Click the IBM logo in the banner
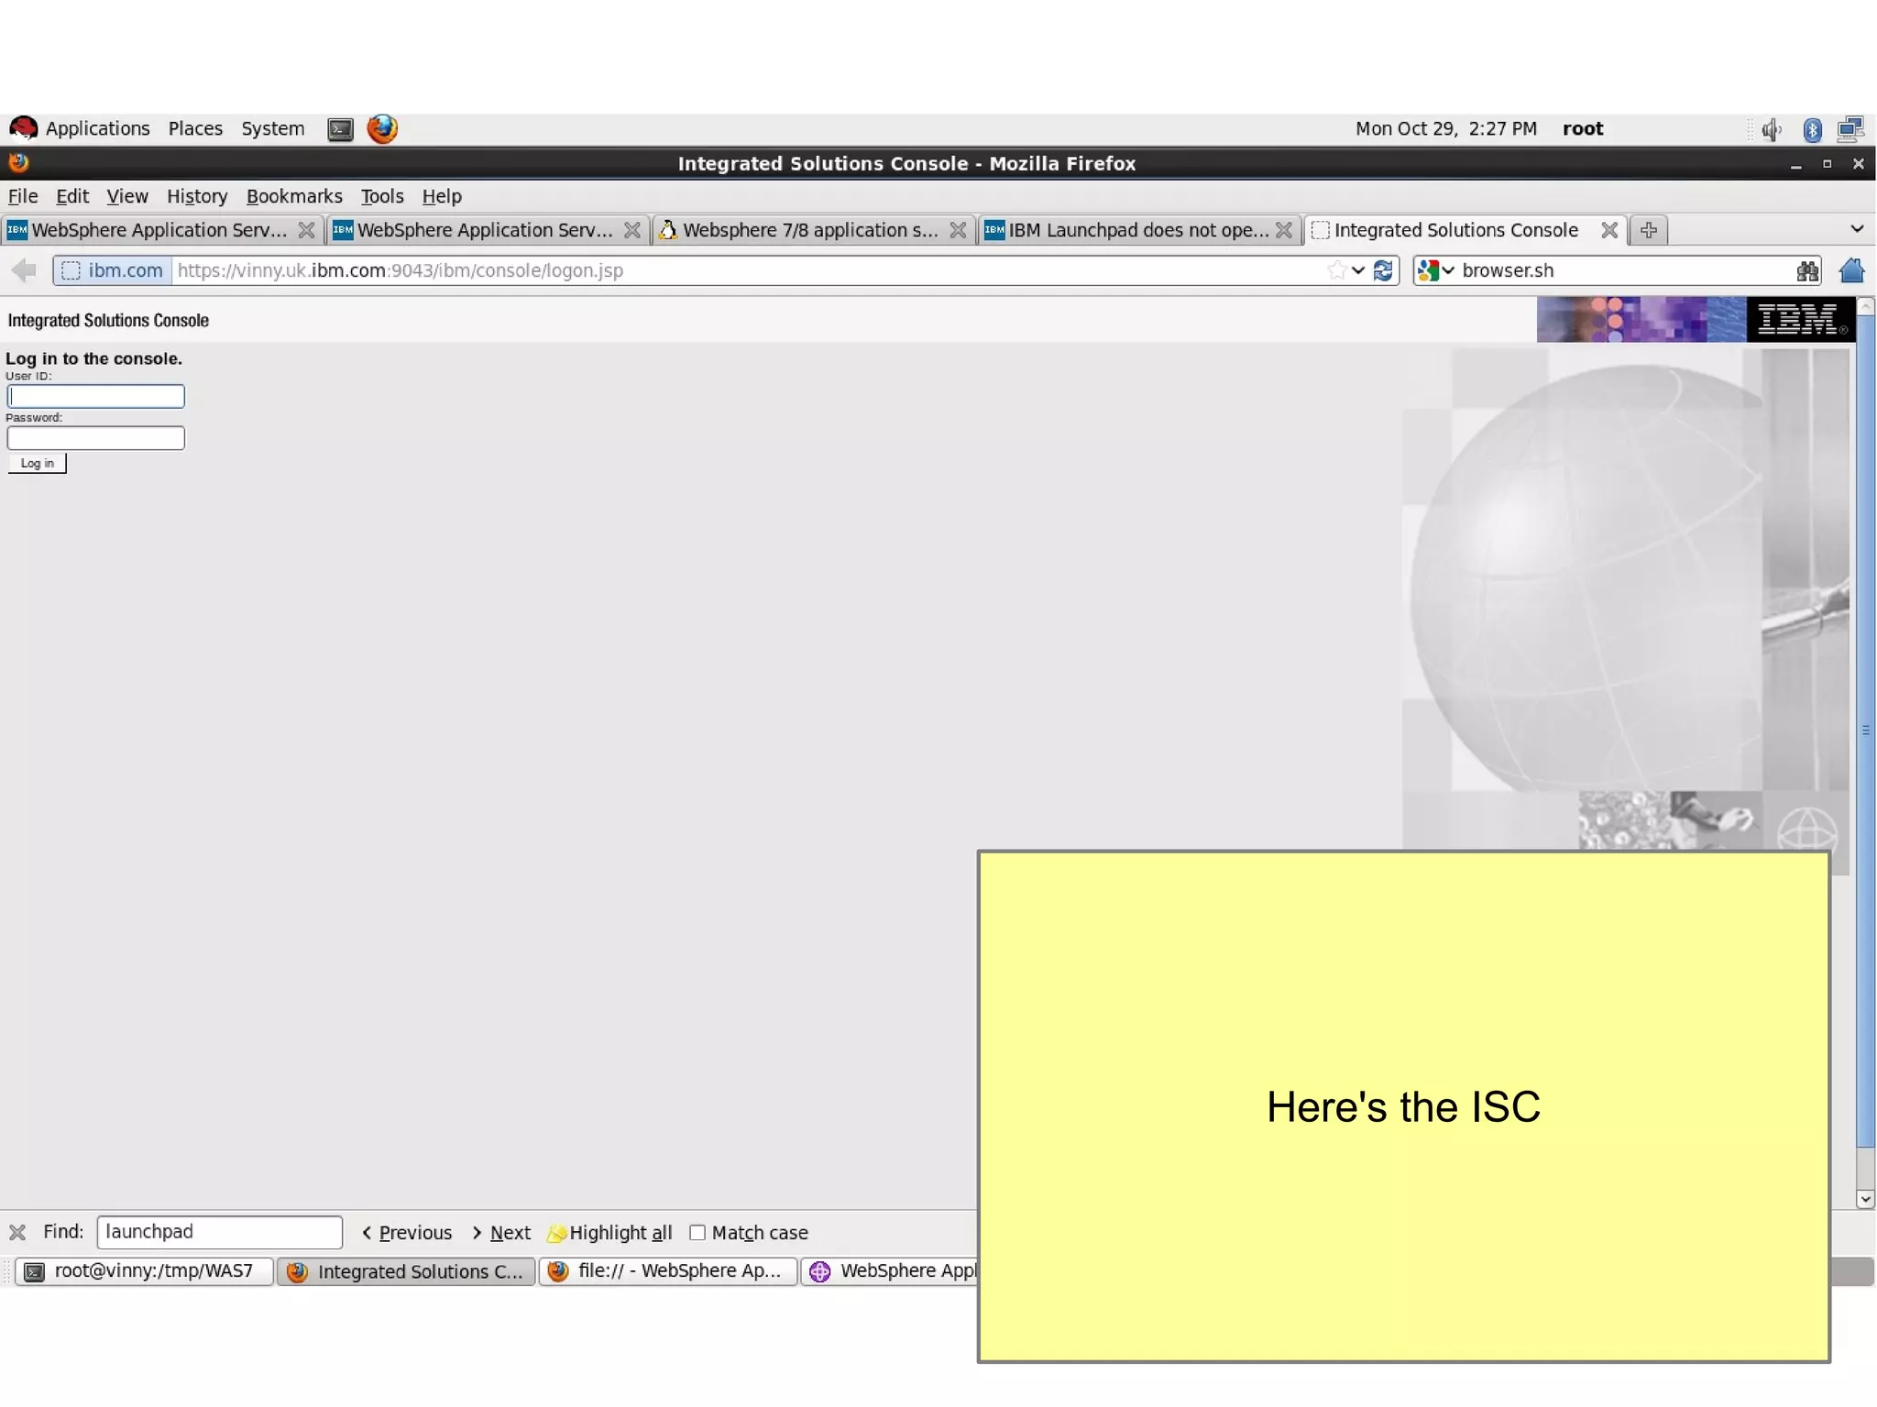The height and width of the screenshot is (1407, 1877). pyautogui.click(x=1800, y=320)
